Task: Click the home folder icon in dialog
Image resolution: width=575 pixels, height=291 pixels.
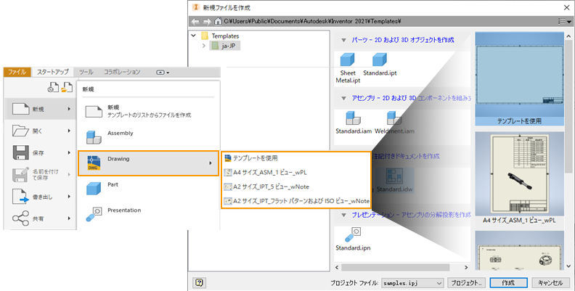Action: (218, 21)
